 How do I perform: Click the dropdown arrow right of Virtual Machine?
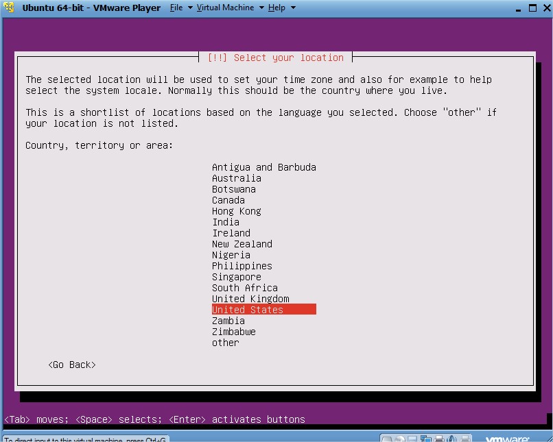[x=261, y=8]
